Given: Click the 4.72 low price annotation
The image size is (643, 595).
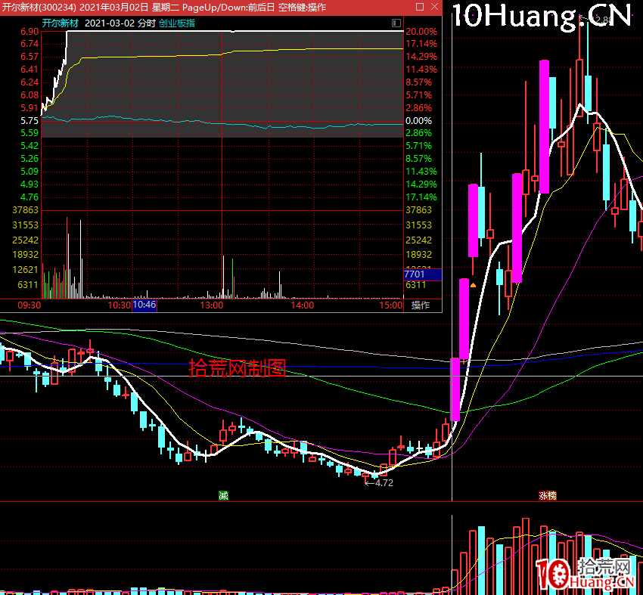Looking at the screenshot, I should pos(379,482).
